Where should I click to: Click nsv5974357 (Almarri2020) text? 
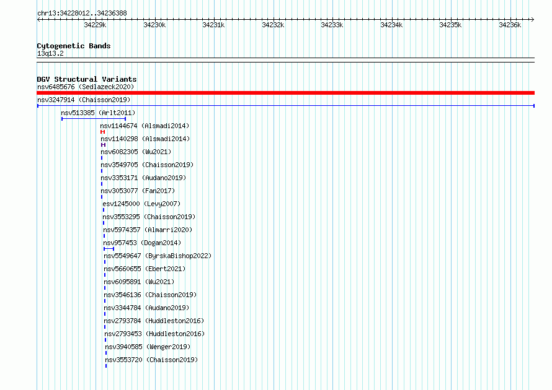148,230
